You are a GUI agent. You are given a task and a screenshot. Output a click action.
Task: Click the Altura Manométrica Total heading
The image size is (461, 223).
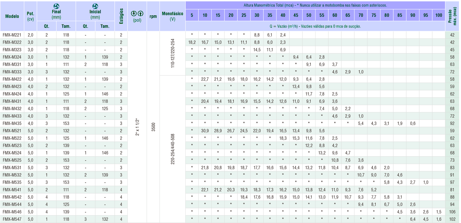click(x=315, y=5)
